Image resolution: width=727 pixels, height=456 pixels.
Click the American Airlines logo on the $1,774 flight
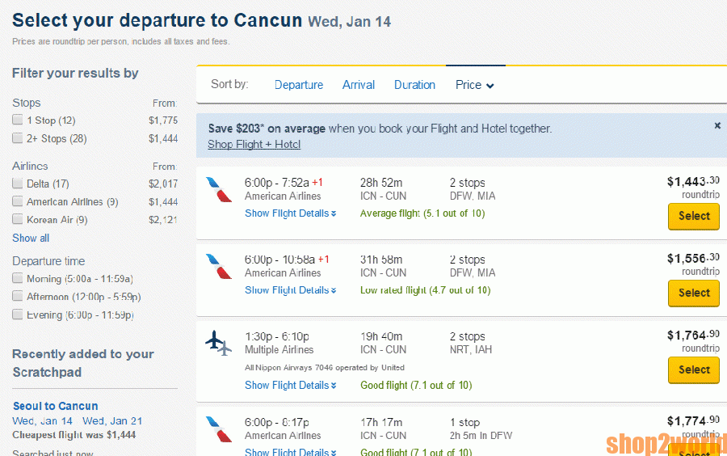click(x=218, y=429)
